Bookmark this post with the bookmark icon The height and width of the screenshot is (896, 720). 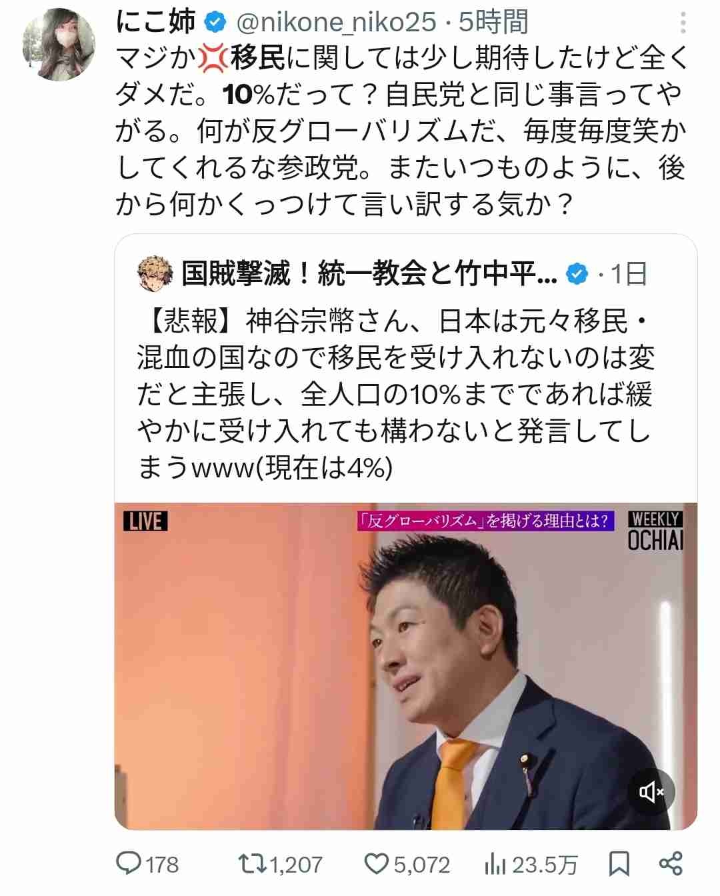pyautogui.click(x=619, y=864)
